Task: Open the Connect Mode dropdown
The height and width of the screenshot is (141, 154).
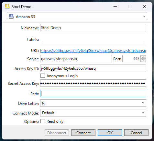Action: 143,113
